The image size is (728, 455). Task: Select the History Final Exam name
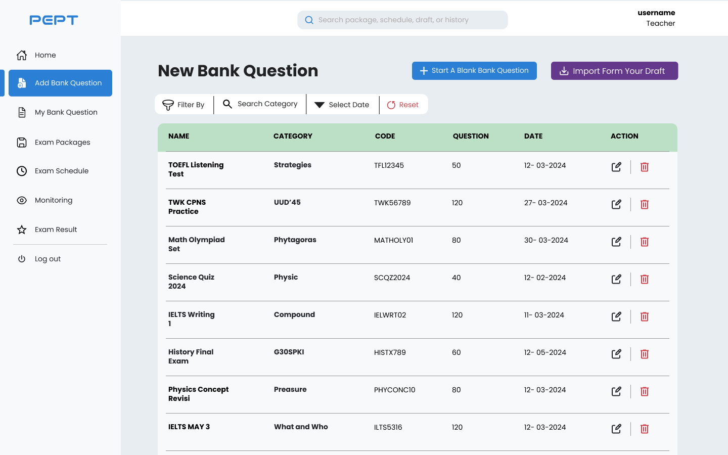pos(191,356)
